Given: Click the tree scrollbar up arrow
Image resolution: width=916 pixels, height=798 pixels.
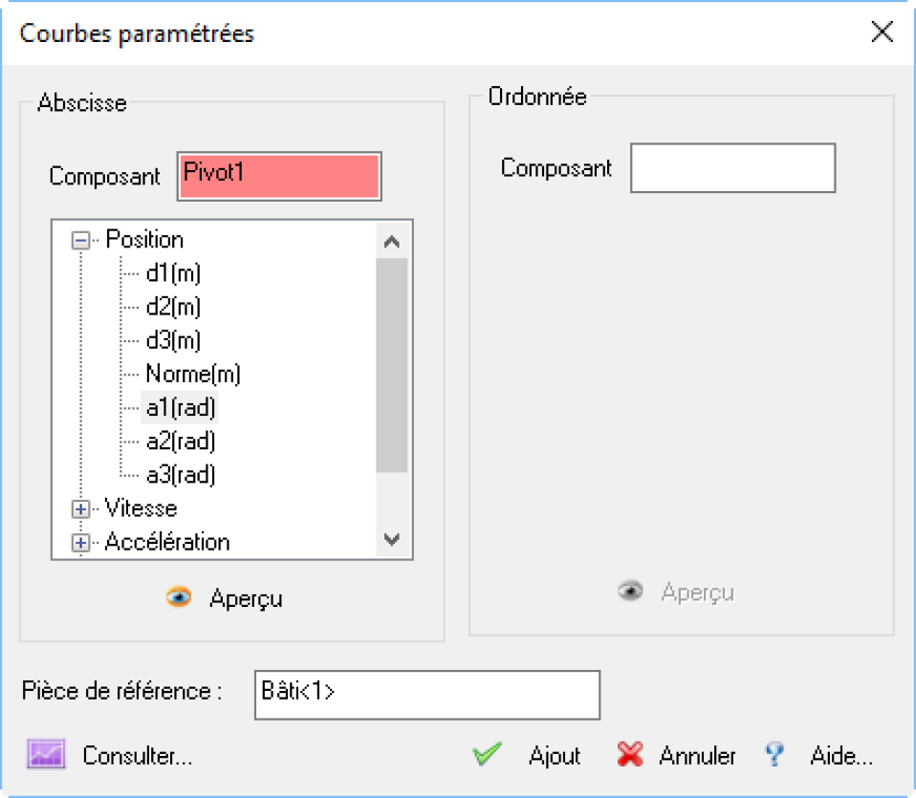Looking at the screenshot, I should coord(392,241).
